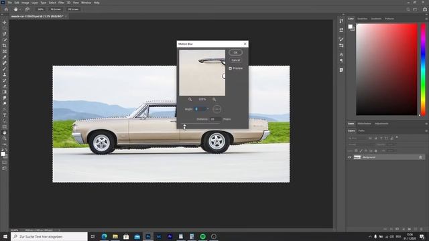Image resolution: width=429 pixels, height=241 pixels.
Task: Click the Fill Screen button
Action: 73,9
